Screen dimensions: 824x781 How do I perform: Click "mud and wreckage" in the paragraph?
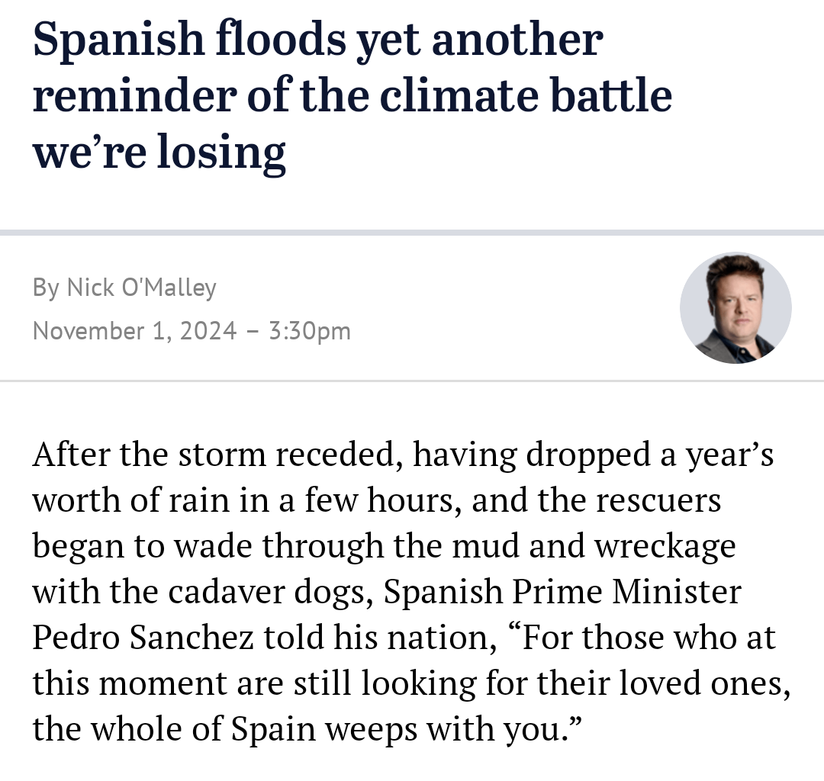(594, 545)
